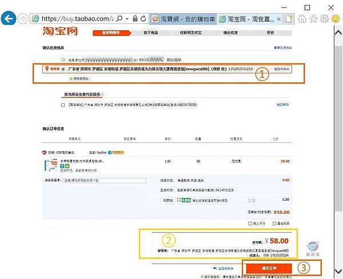343x279 pixels.
Task: Tick the 菜鸟驿站 pickup station checkbox
Action: [x=63, y=105]
